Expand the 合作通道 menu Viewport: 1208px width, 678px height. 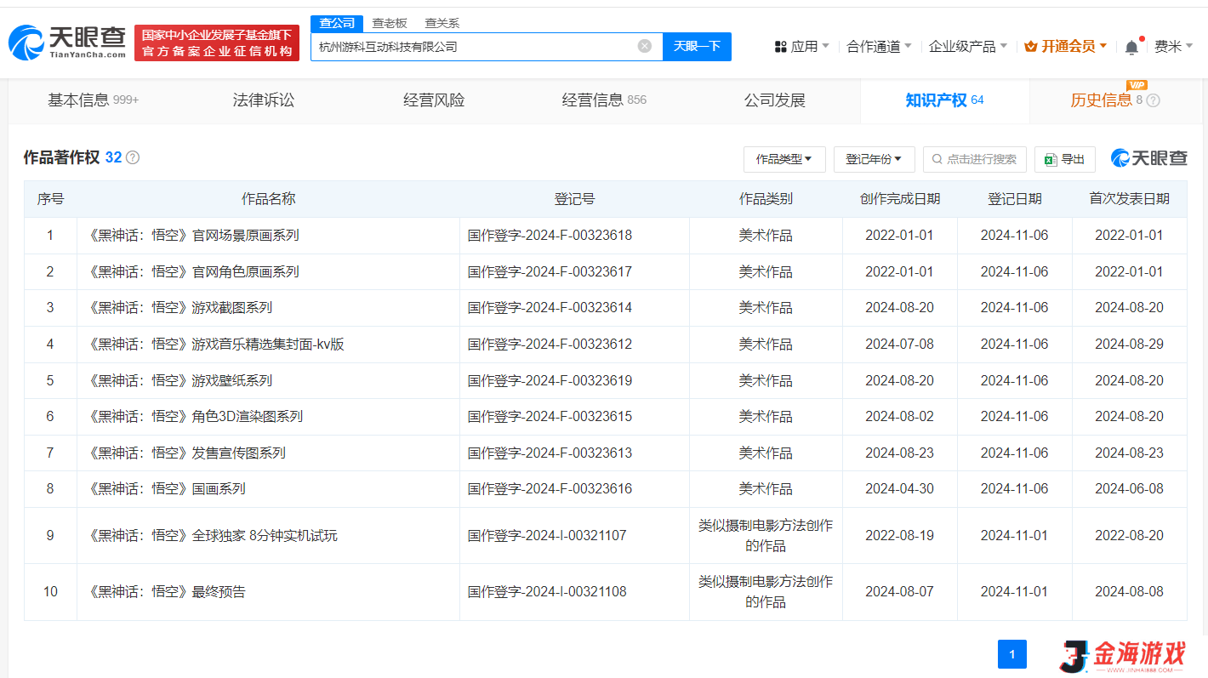tap(879, 47)
